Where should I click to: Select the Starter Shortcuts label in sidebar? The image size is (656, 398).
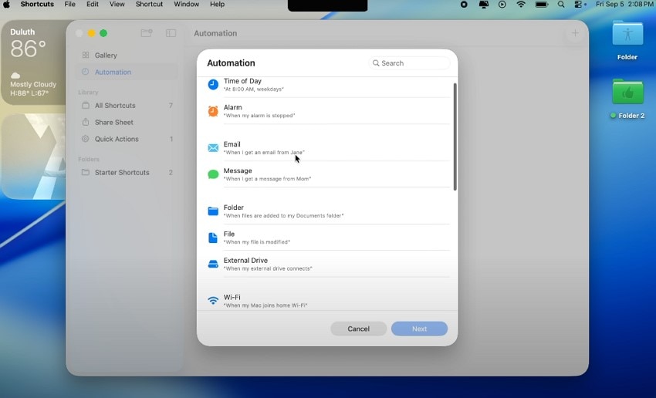(x=122, y=172)
